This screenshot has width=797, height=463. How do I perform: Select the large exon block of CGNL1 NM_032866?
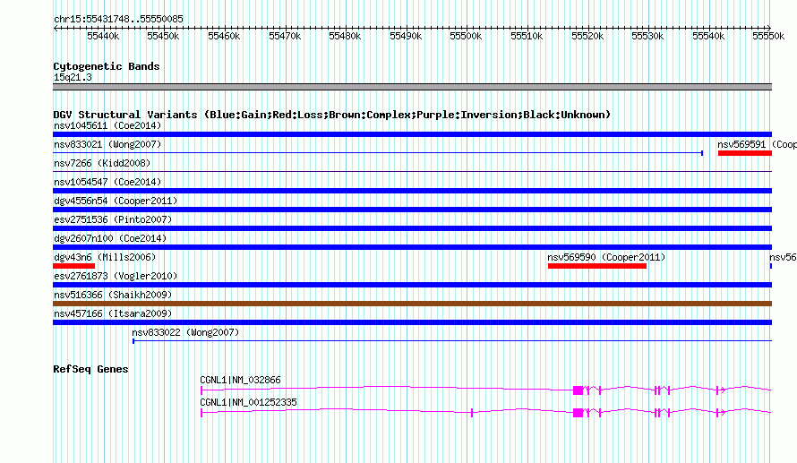click(578, 390)
